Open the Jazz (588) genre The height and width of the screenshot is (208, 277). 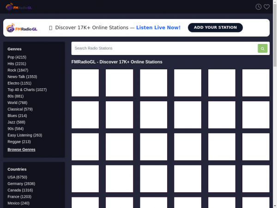(17, 122)
